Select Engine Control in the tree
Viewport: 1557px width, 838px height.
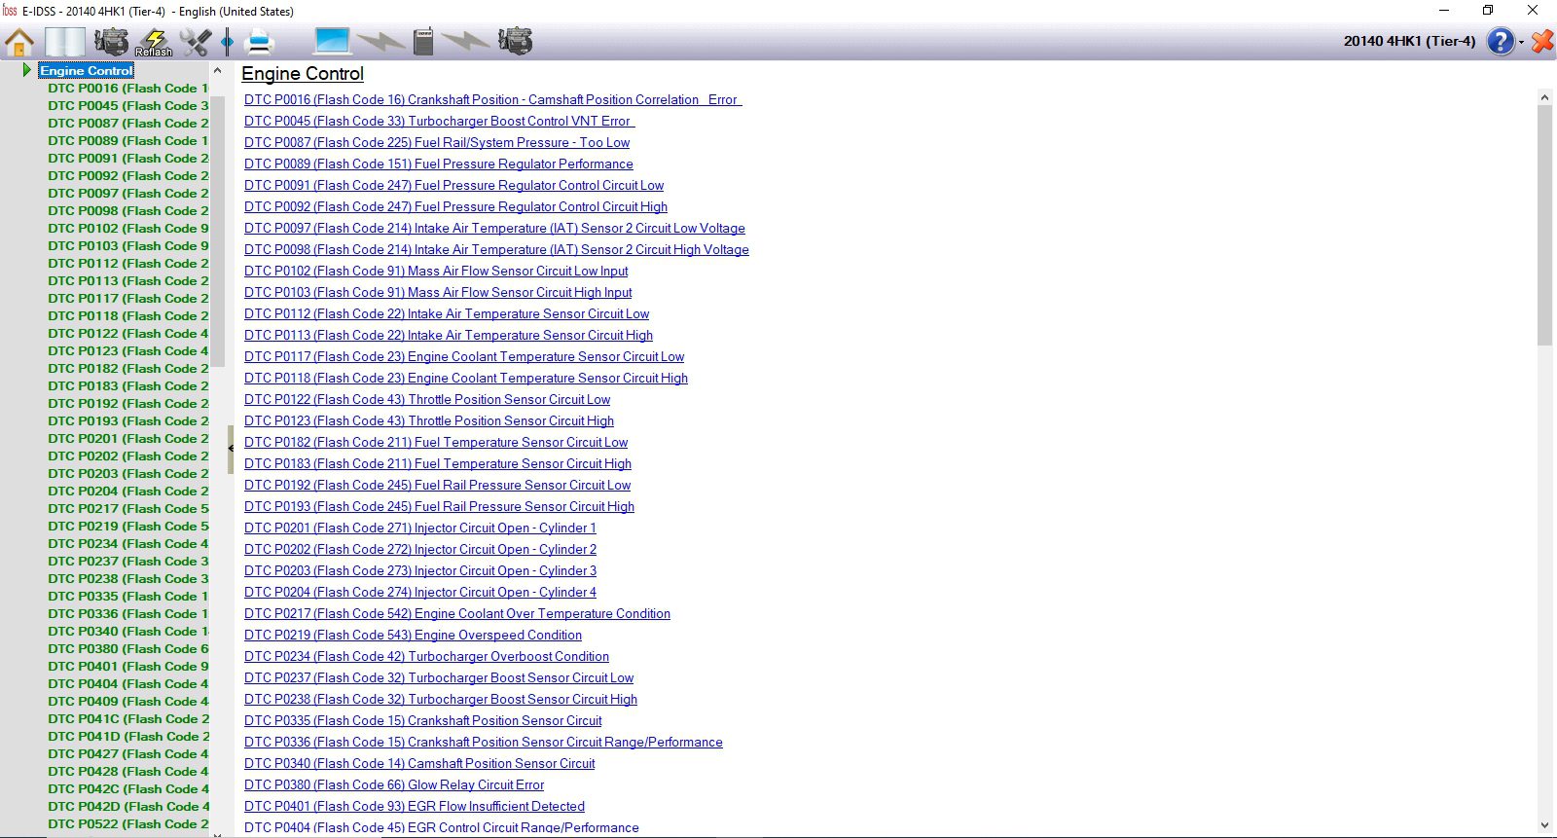[x=86, y=70]
